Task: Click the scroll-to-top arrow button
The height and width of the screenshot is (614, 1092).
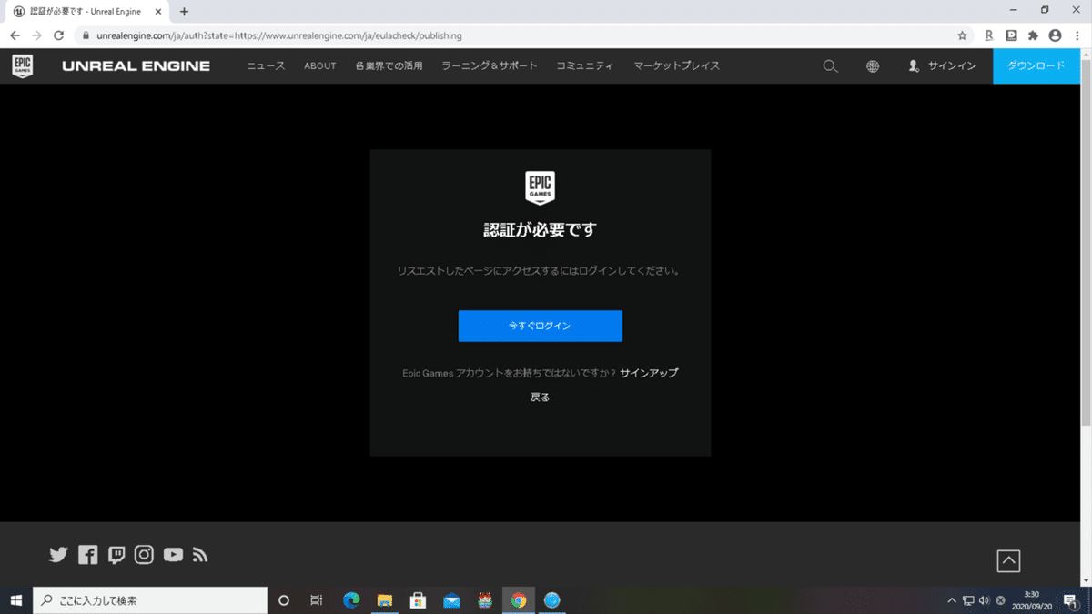Action: pyautogui.click(x=1008, y=560)
